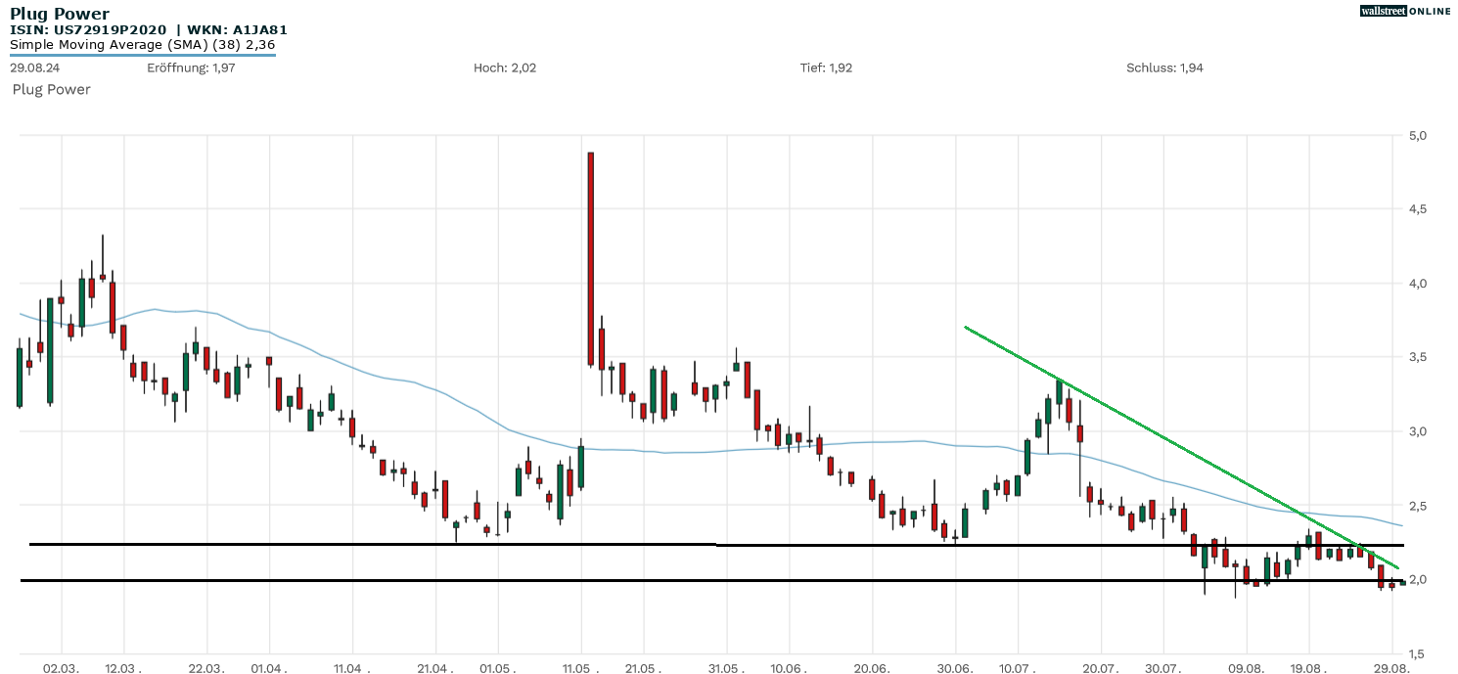Click the blue SMA legend underline swatch
Viewport: 1458px width, 674px height.
142,55
